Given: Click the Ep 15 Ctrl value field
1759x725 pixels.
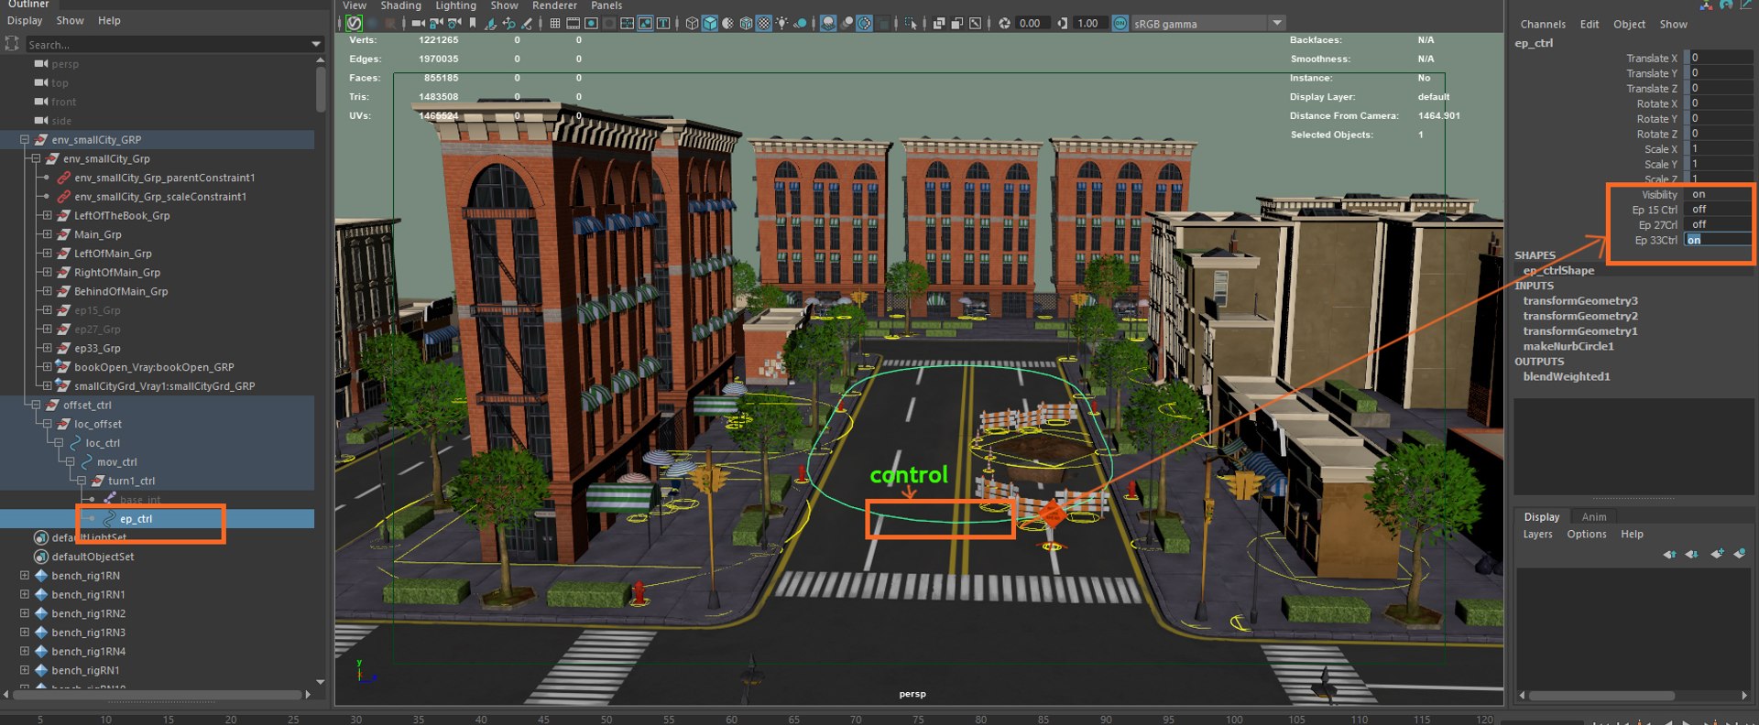Looking at the screenshot, I should (1719, 210).
